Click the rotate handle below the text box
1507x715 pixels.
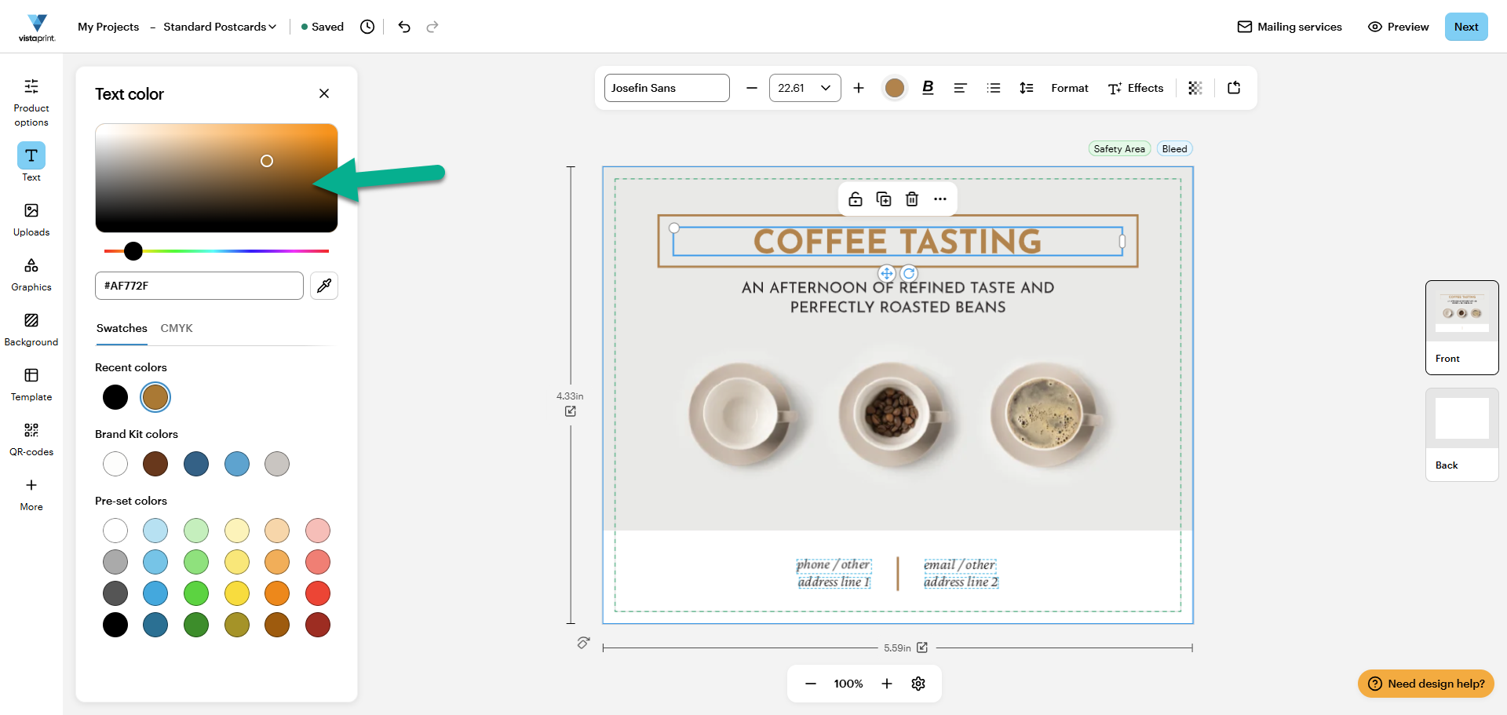(909, 273)
